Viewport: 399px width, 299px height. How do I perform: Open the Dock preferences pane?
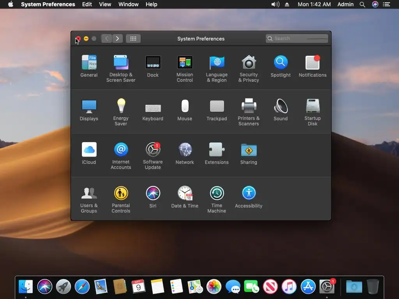click(153, 66)
